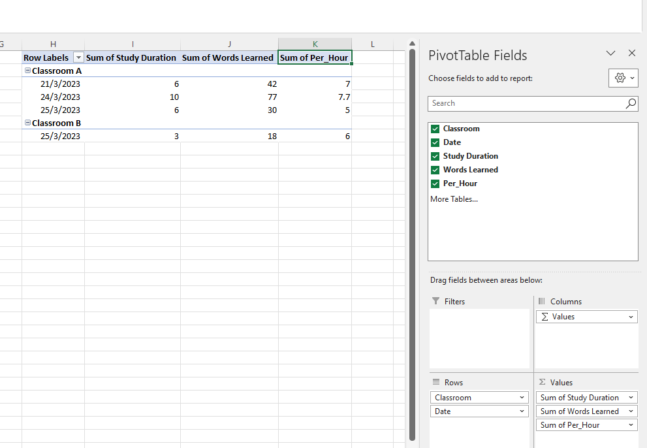Select the 21/3/2023 date row label
Screen dimensions: 647x448
54,84
